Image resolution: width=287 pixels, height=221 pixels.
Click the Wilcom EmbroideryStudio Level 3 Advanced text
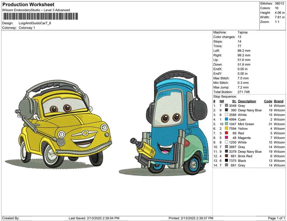[x=36, y=10]
